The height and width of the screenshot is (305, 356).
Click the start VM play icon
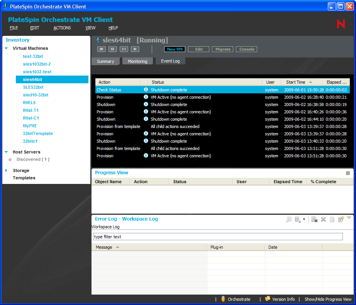pos(135,49)
